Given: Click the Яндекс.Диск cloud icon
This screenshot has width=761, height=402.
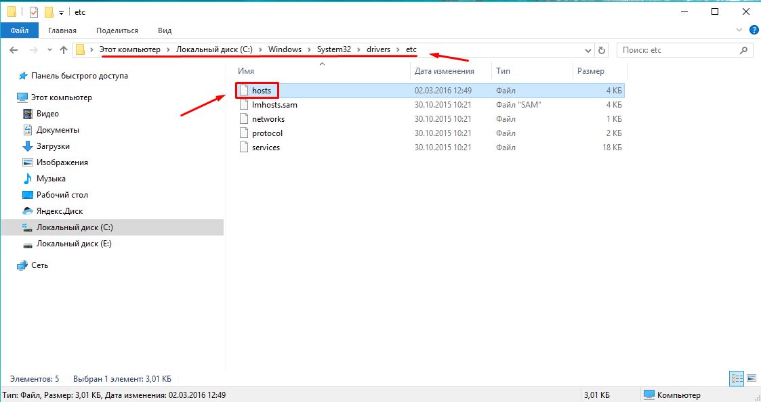Looking at the screenshot, I should pyautogui.click(x=28, y=211).
